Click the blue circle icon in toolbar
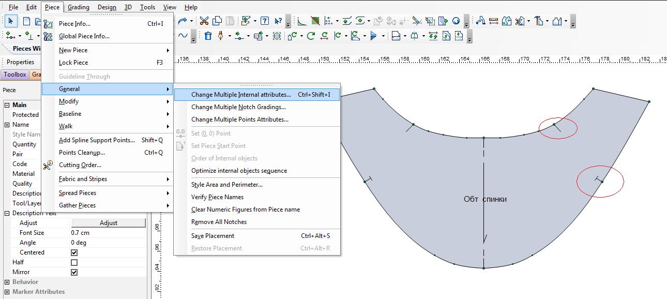The width and height of the screenshot is (667, 299). tap(456, 21)
